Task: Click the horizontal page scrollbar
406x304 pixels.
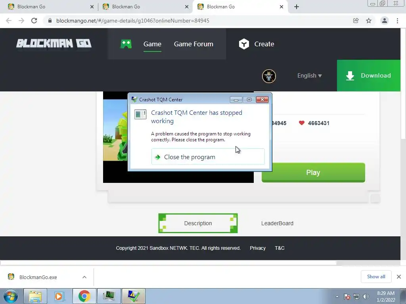Action: [168, 263]
